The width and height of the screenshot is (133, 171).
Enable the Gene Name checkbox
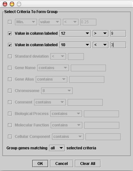point(10,68)
